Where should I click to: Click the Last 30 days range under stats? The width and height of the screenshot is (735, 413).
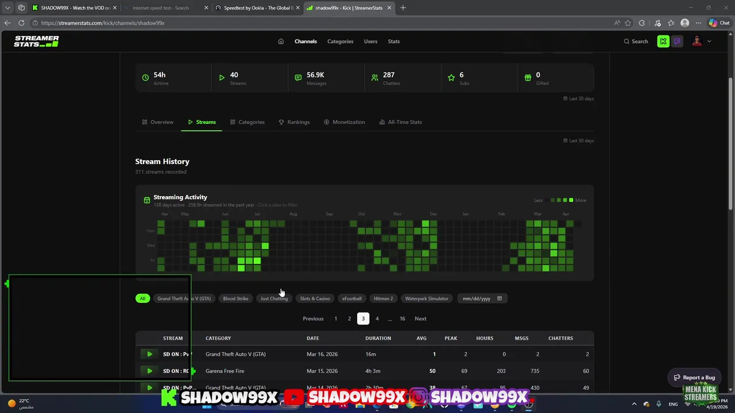(x=579, y=99)
